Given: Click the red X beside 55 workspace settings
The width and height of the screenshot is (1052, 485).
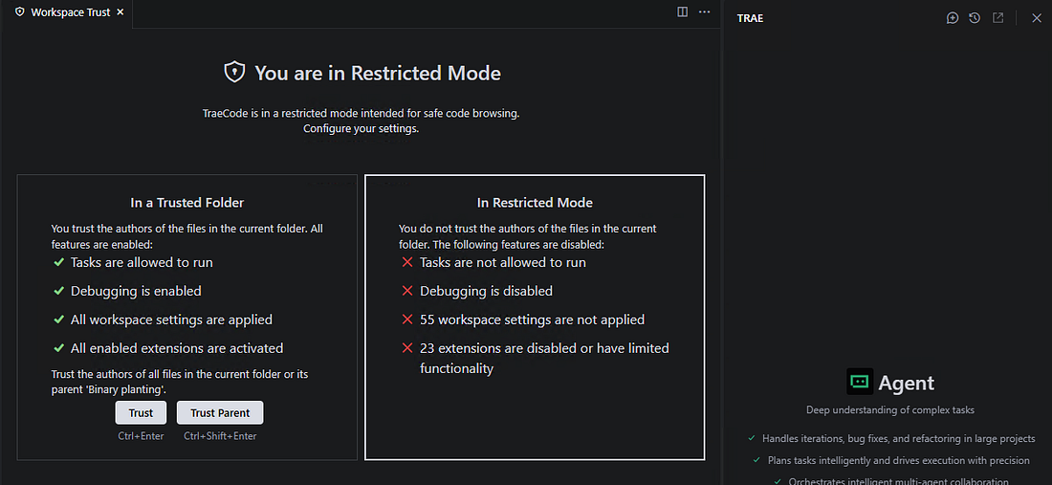Looking at the screenshot, I should (406, 320).
